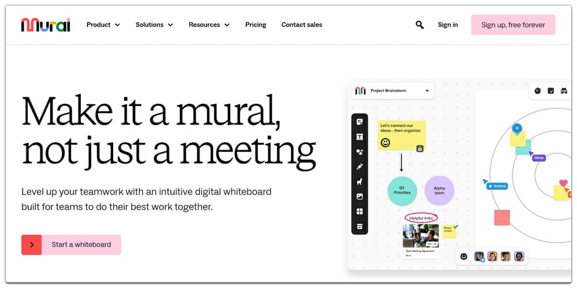The image size is (577, 288).
Task: Open the templates grid tool
Action: coord(359,211)
